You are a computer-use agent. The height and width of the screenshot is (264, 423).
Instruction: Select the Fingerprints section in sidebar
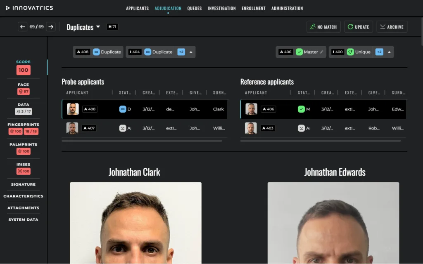[x=24, y=129]
